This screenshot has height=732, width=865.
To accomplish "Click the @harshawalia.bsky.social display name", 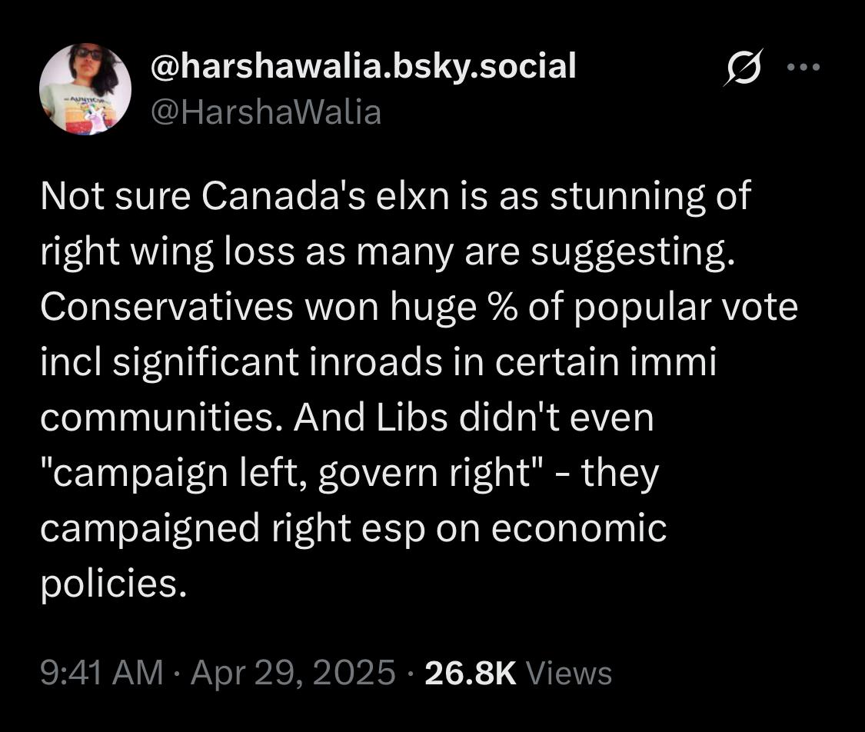I will click(364, 65).
